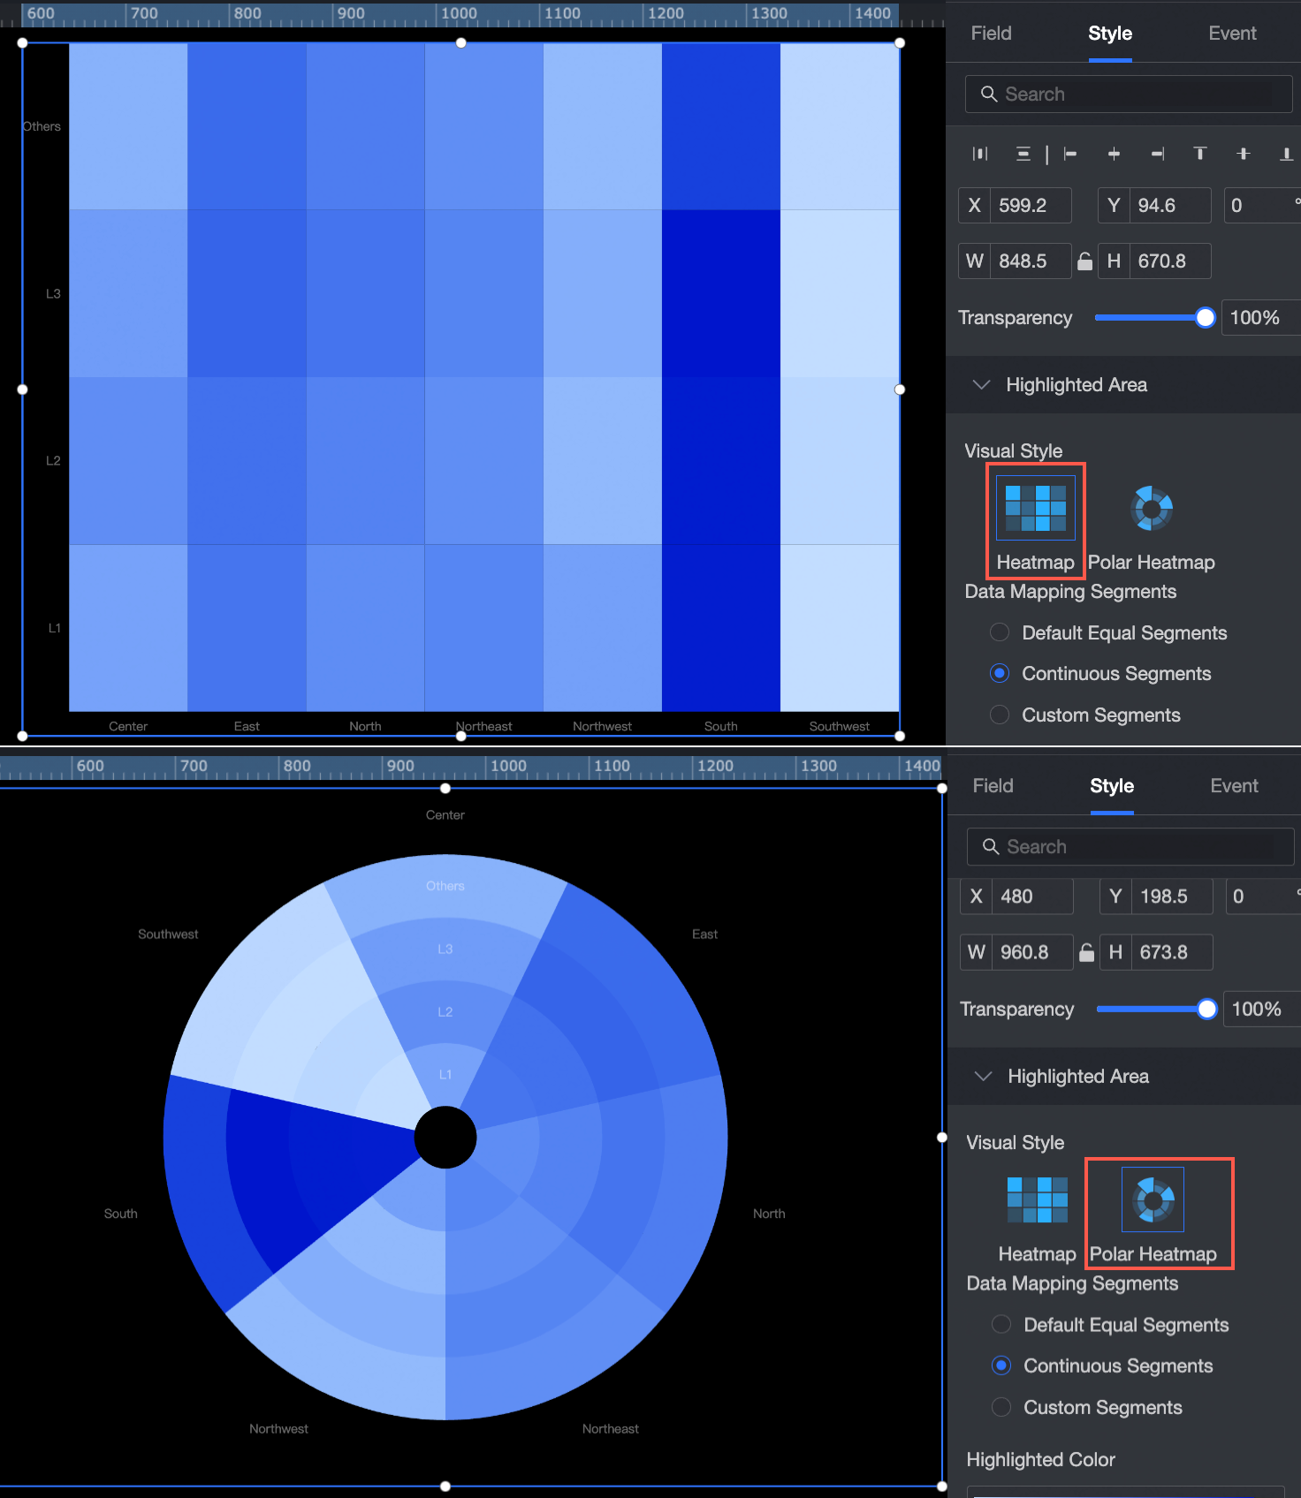Select Heatmap visual style outlined in red
The height and width of the screenshot is (1498, 1301).
pyautogui.click(x=1036, y=521)
